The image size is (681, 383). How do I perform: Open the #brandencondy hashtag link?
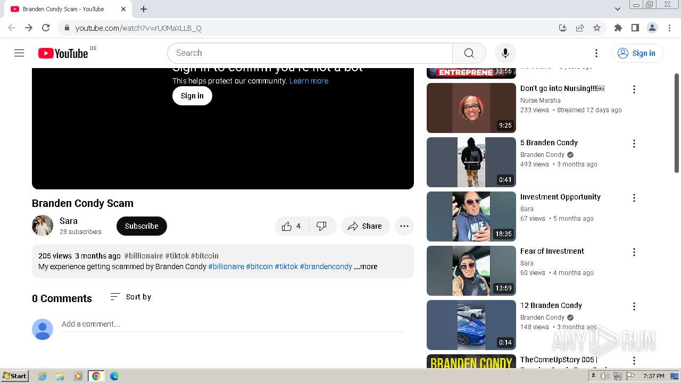(x=326, y=267)
